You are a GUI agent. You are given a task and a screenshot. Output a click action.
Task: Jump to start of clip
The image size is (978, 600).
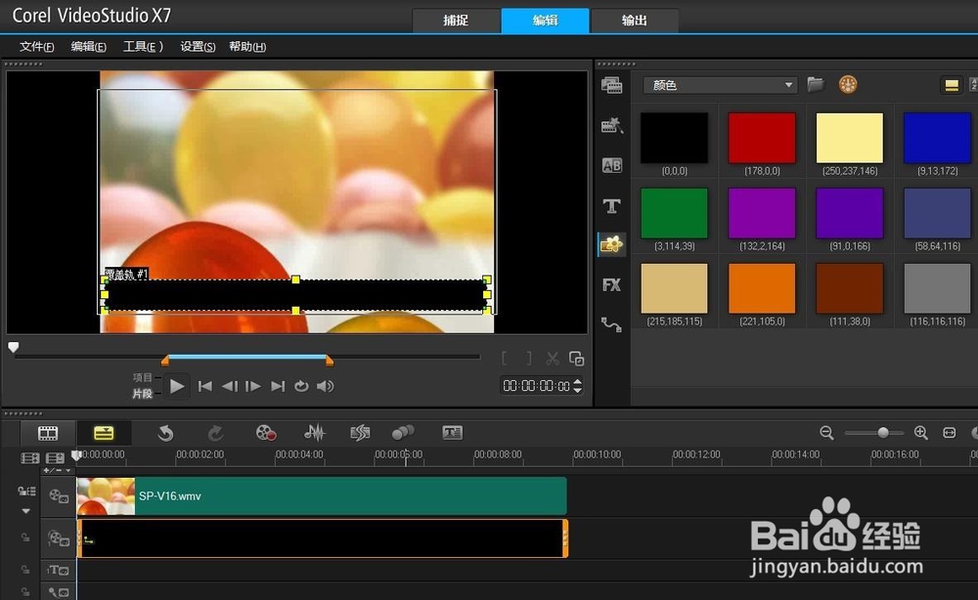coord(204,386)
